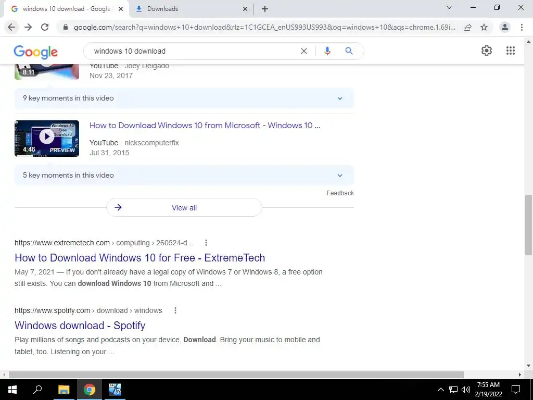Click the browser address bar URL
Image resolution: width=533 pixels, height=400 pixels.
264,27
